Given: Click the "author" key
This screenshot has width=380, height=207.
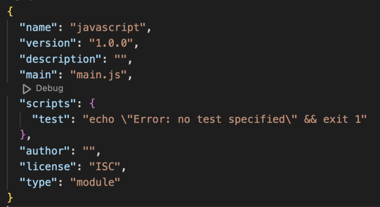Looking at the screenshot, I should (x=45, y=151).
